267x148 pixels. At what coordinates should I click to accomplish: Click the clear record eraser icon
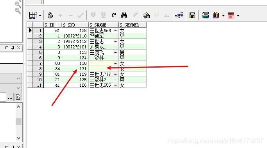[135, 14]
